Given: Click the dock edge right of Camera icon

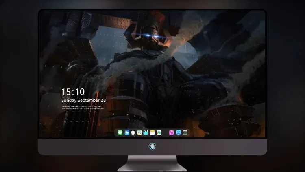Looking at the screenshot, I should click(x=189, y=132).
